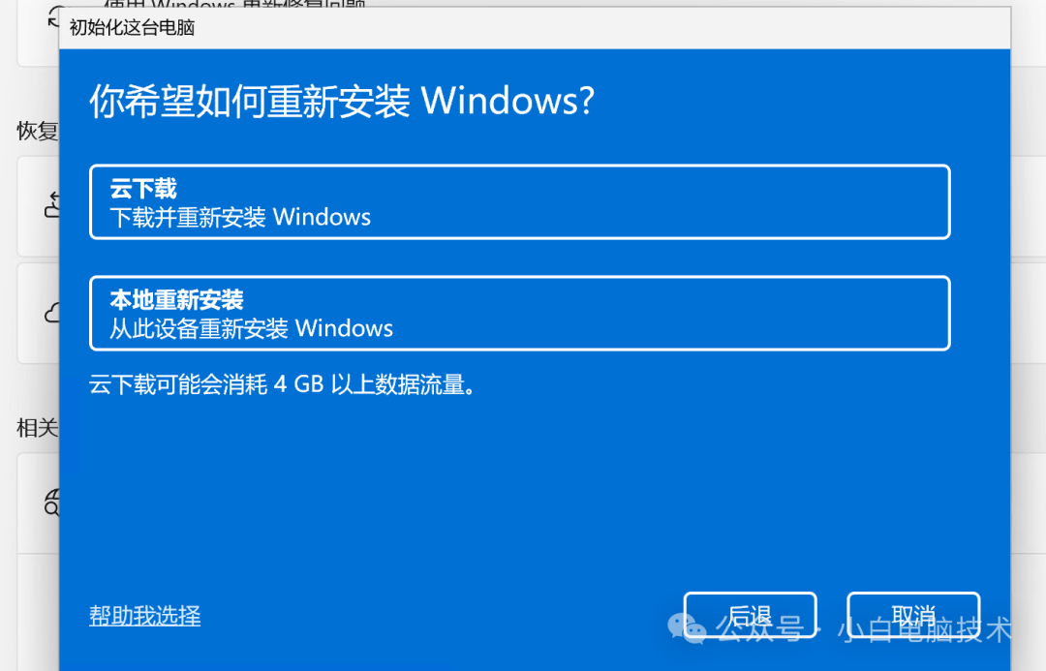
Task: Click the 初始化这台电脑 dialog title bar
Action: point(535,28)
